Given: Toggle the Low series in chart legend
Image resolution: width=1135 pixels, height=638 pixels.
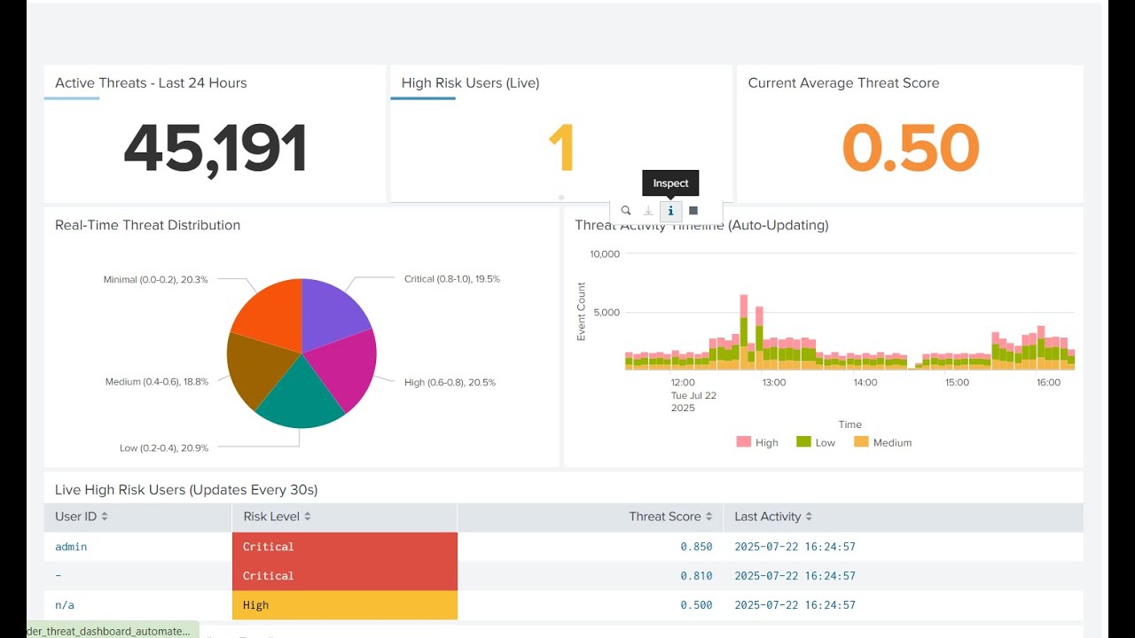Looking at the screenshot, I should 816,442.
